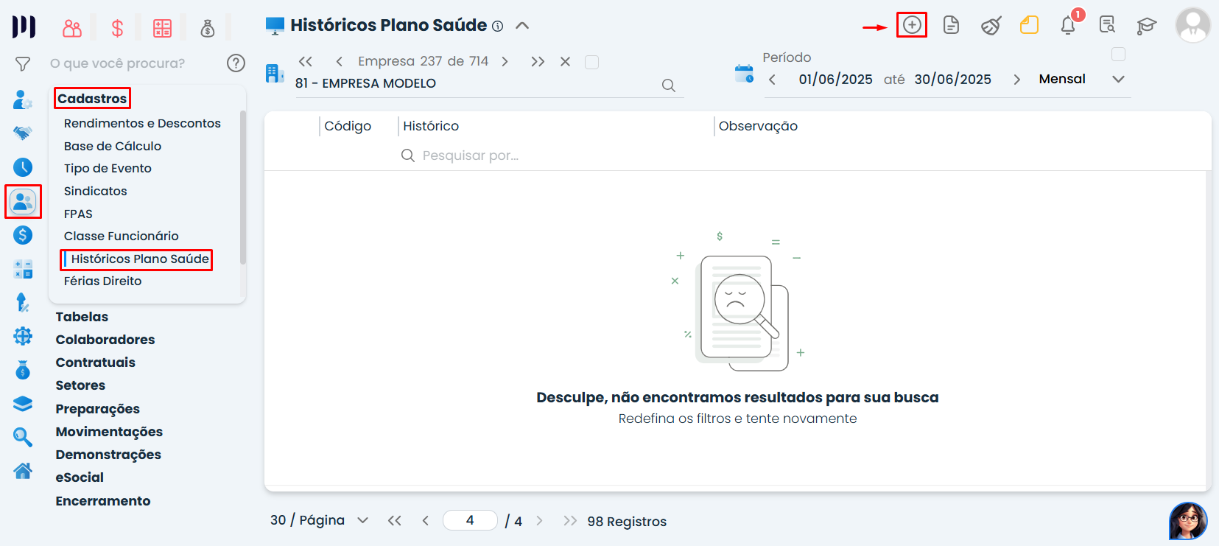Go to the first page of records
Viewport: 1219px width, 546px height.
coord(395,521)
